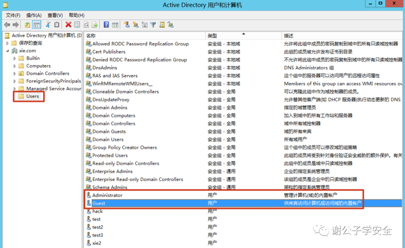Open Help with blue question icon
Screen dimensions: 405x248
[106, 25]
